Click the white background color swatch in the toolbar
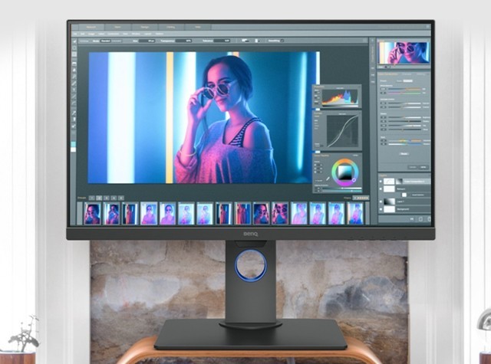Screen dimensions: 491x364 click(x=74, y=149)
